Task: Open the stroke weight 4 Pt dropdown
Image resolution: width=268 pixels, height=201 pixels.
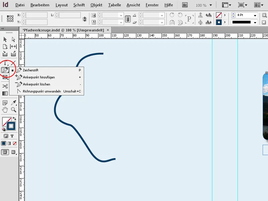Action: coord(255,15)
